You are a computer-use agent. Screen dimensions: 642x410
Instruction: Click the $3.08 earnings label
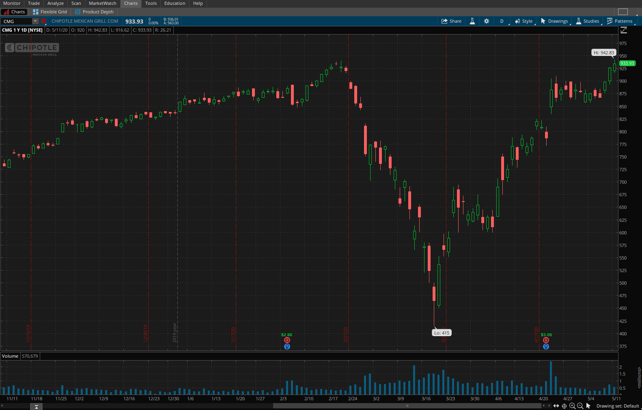point(546,335)
